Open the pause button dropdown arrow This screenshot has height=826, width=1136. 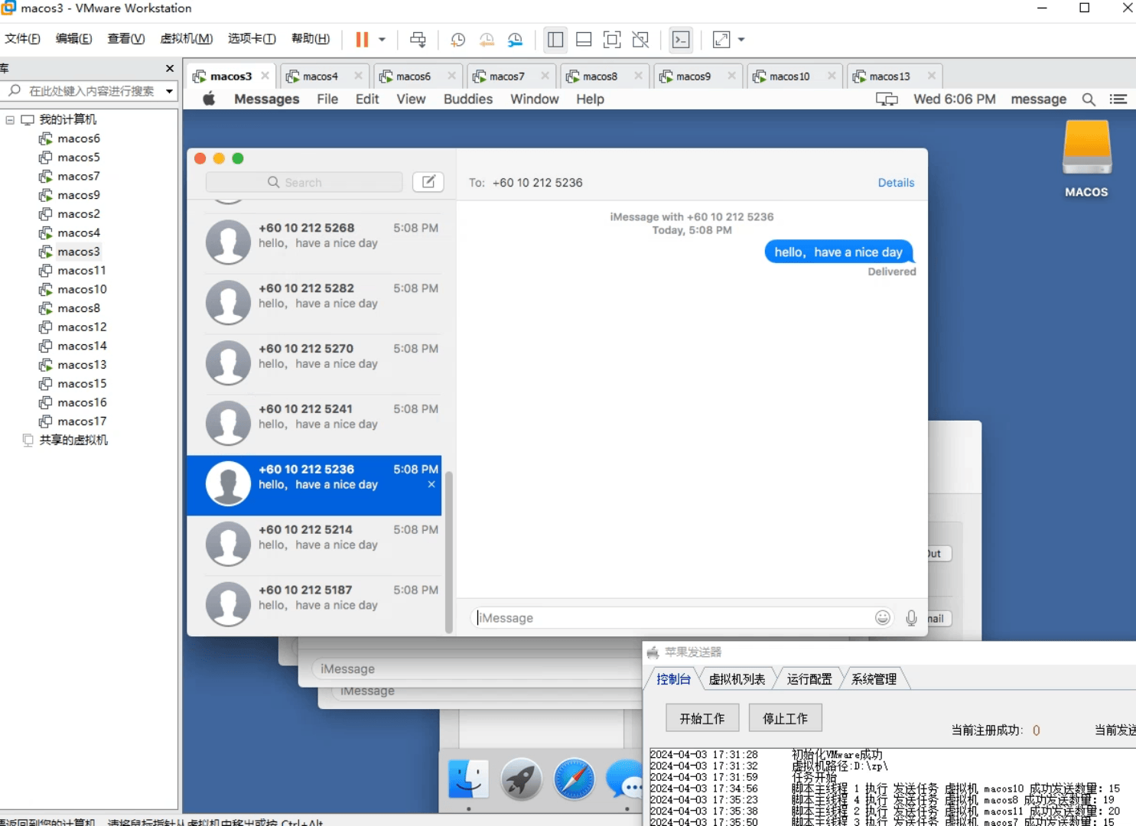point(382,40)
